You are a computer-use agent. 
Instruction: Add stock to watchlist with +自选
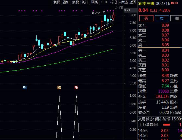123,2
